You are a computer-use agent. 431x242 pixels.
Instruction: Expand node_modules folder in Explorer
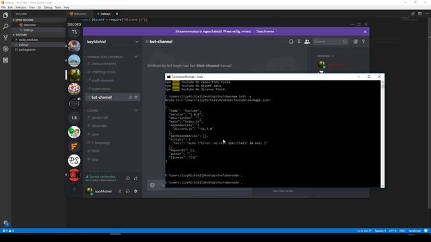(28, 40)
